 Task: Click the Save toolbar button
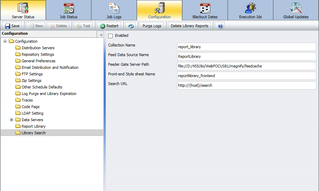pos(12,26)
